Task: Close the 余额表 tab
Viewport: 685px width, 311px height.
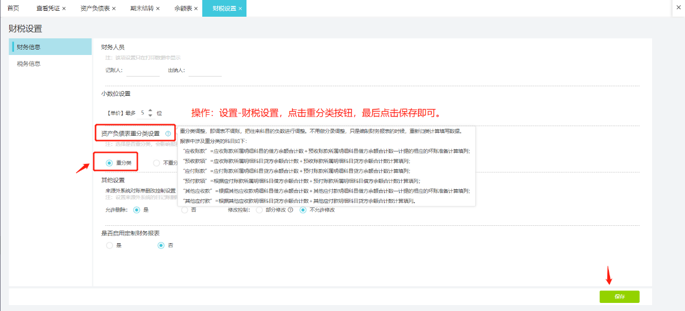Action: [x=196, y=9]
